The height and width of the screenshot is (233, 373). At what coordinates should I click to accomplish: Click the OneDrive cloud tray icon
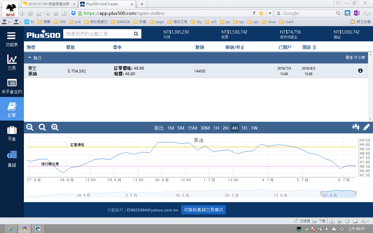pyautogui.click(x=334, y=229)
